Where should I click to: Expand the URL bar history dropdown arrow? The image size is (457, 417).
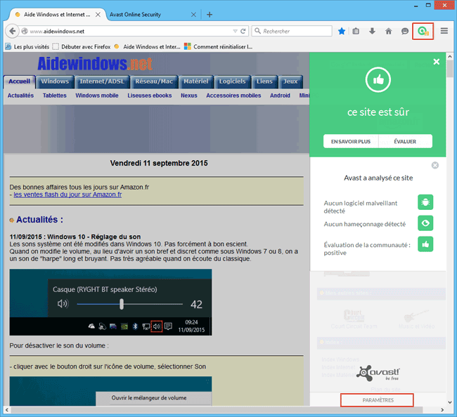pyautogui.click(x=233, y=31)
